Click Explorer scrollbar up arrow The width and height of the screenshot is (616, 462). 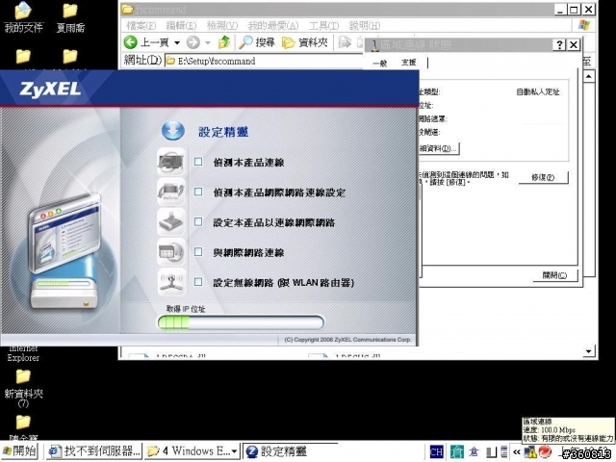pyautogui.click(x=588, y=76)
